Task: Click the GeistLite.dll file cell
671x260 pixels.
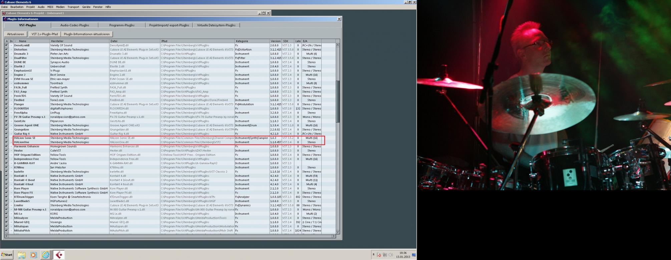Action: 119,121
